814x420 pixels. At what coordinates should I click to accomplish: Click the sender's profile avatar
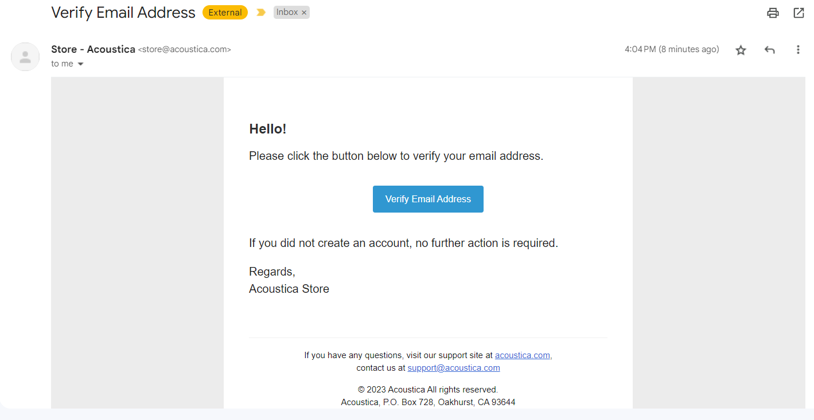25,57
